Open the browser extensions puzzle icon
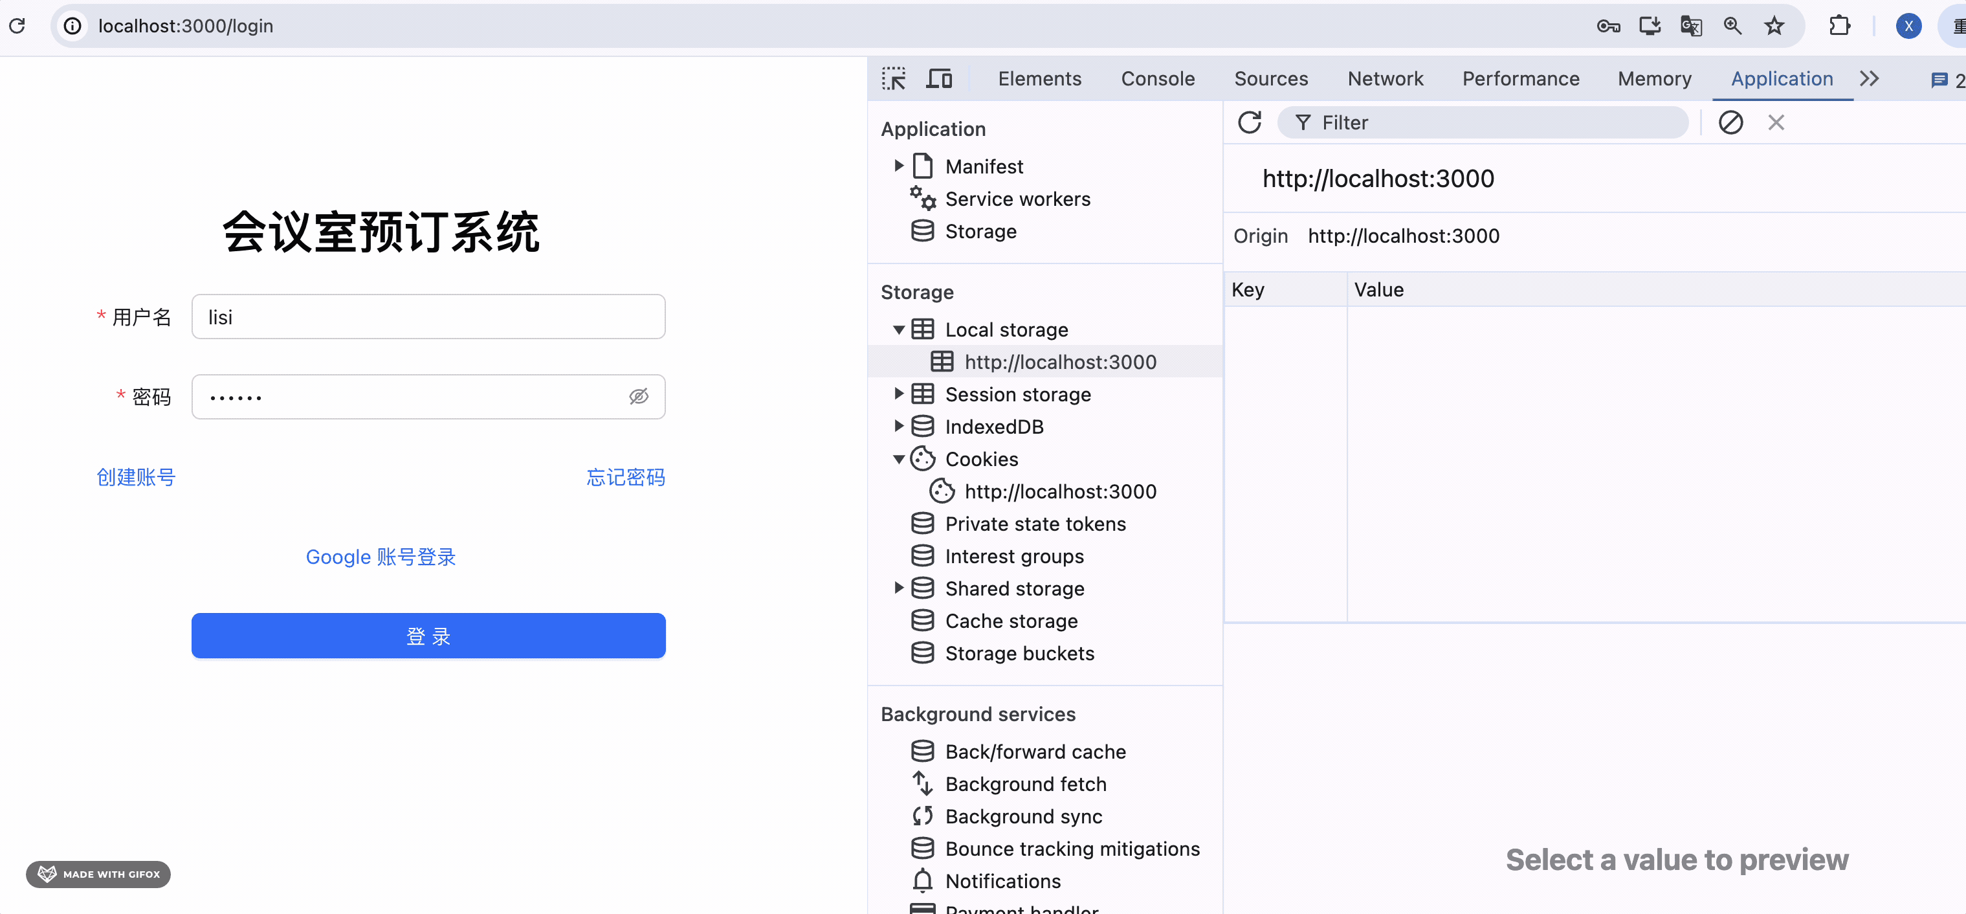This screenshot has width=1966, height=914. tap(1839, 26)
